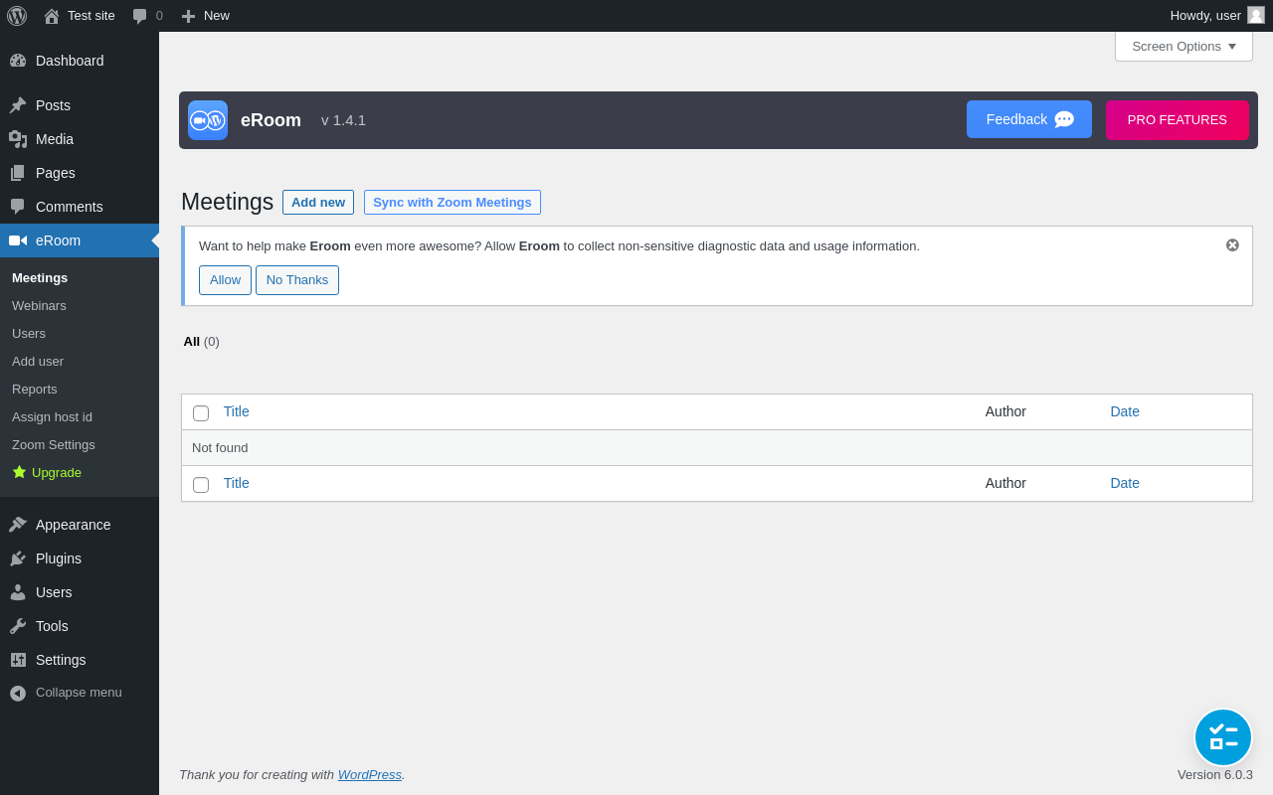1273x795 pixels.
Task: Click the 'Version 6.0.3' footer text
Action: pyautogui.click(x=1215, y=775)
